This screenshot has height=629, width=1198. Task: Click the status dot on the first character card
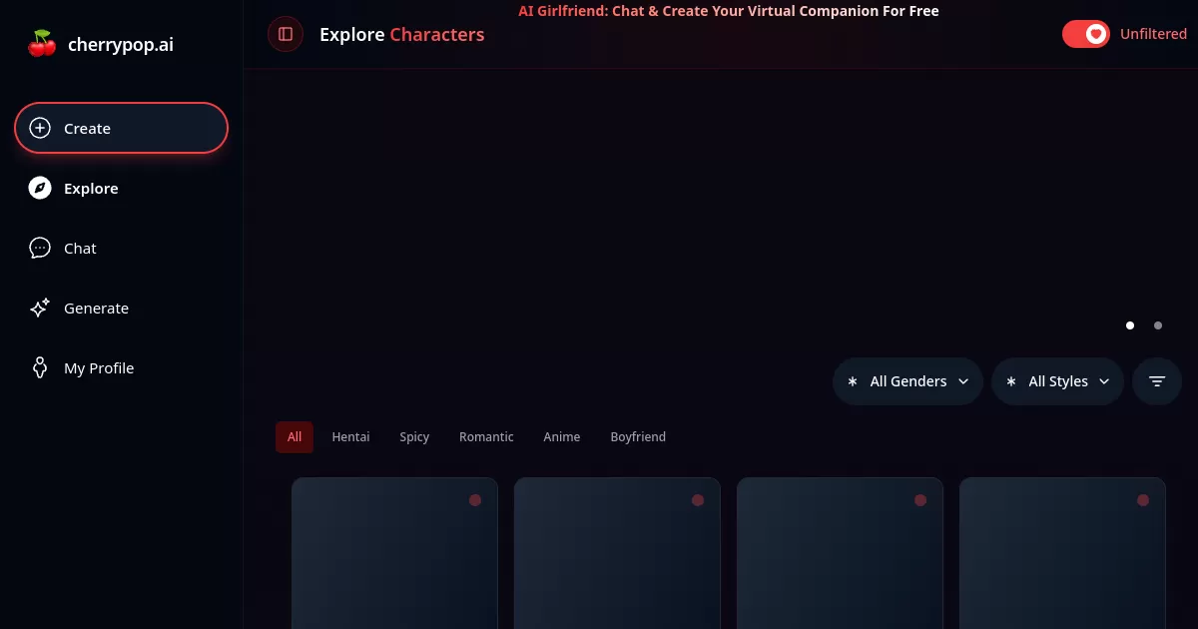pos(475,499)
